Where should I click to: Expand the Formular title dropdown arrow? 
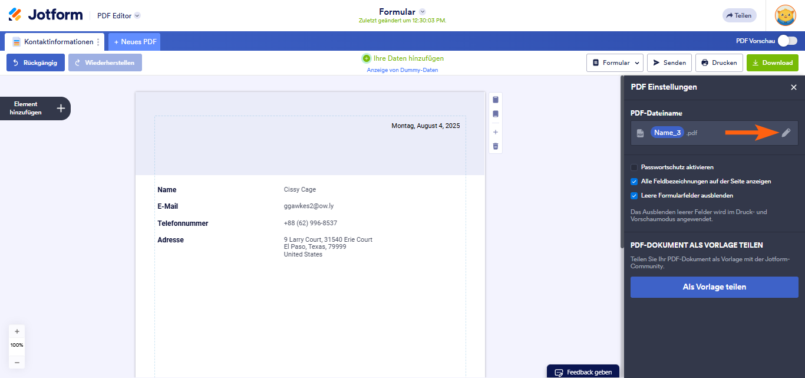pyautogui.click(x=423, y=12)
